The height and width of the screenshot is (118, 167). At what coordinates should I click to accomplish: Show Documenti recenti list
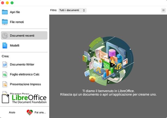pos(24,35)
